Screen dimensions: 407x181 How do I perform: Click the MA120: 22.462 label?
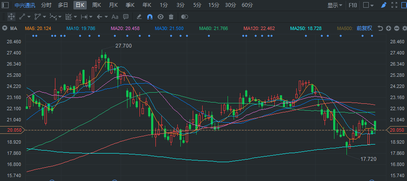coord(259,28)
